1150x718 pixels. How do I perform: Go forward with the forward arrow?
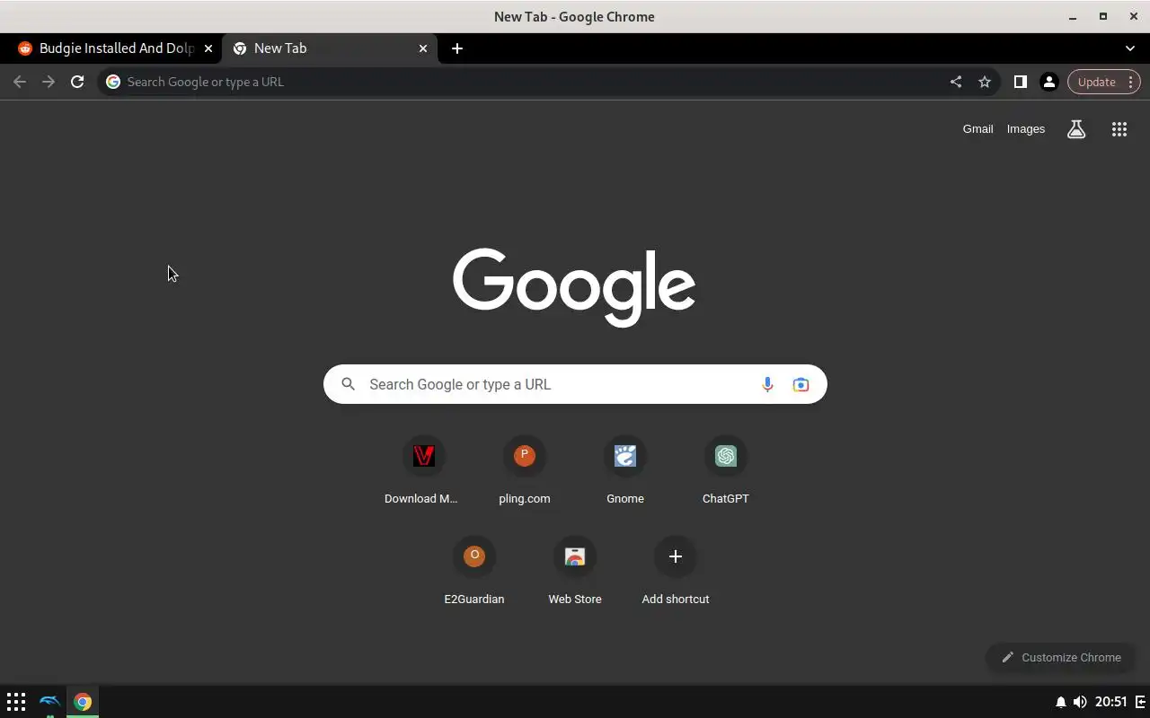pos(49,82)
